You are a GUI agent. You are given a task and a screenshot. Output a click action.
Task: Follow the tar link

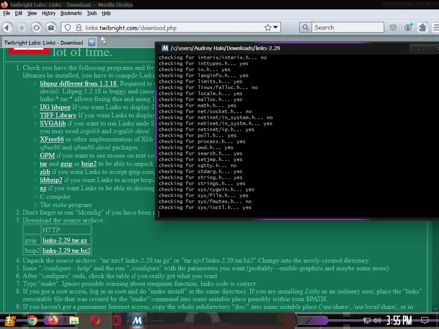tap(43, 164)
